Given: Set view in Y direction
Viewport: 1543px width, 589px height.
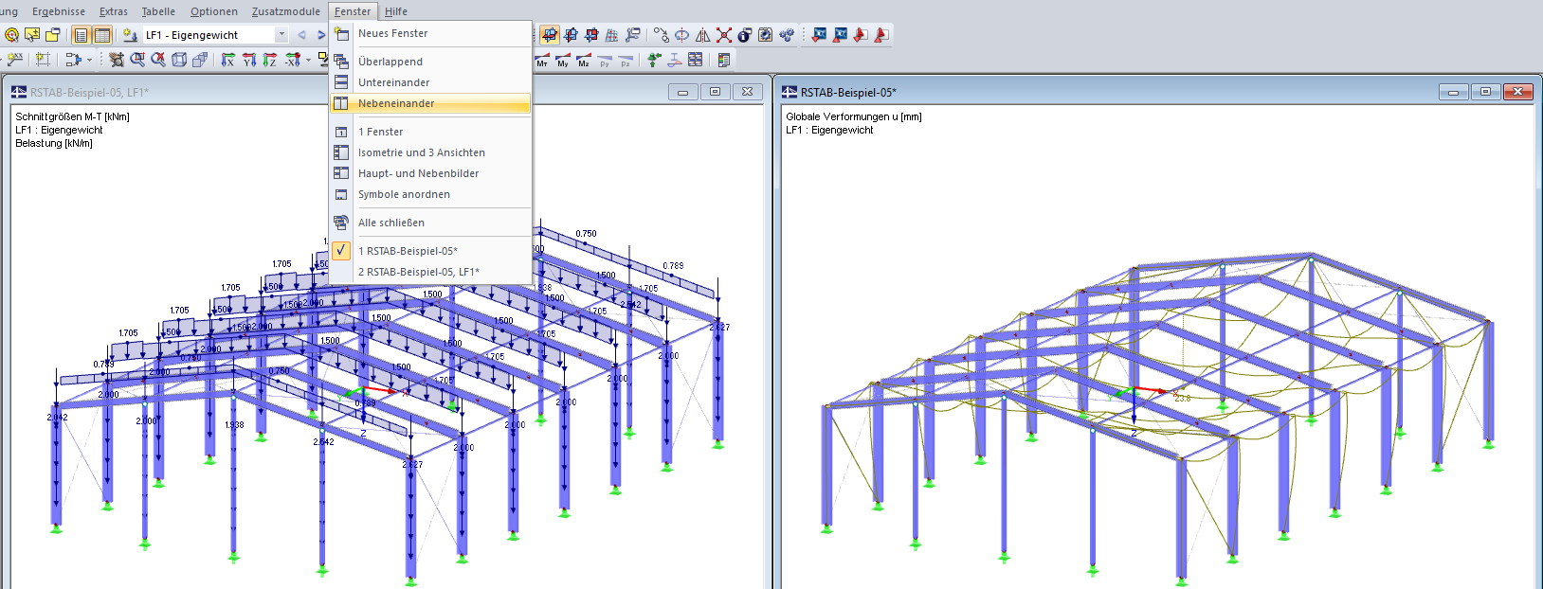Looking at the screenshot, I should coord(249,60).
